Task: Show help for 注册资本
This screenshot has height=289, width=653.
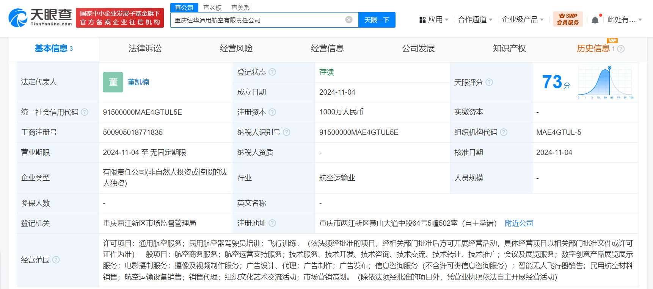Action: 272,112
